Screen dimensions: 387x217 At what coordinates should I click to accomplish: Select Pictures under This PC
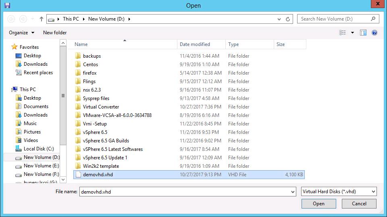[32, 132]
